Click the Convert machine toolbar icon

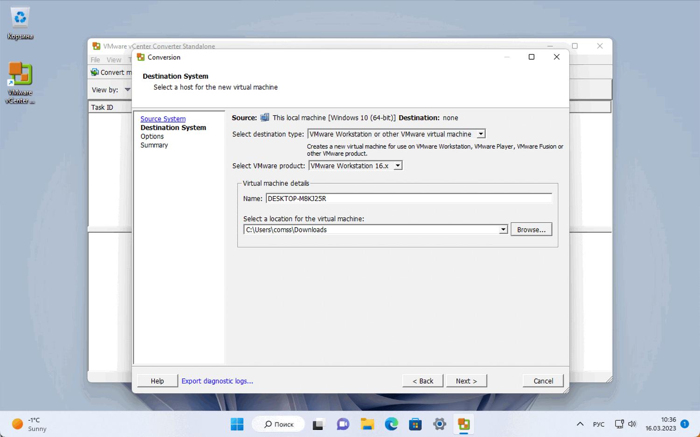click(x=95, y=72)
